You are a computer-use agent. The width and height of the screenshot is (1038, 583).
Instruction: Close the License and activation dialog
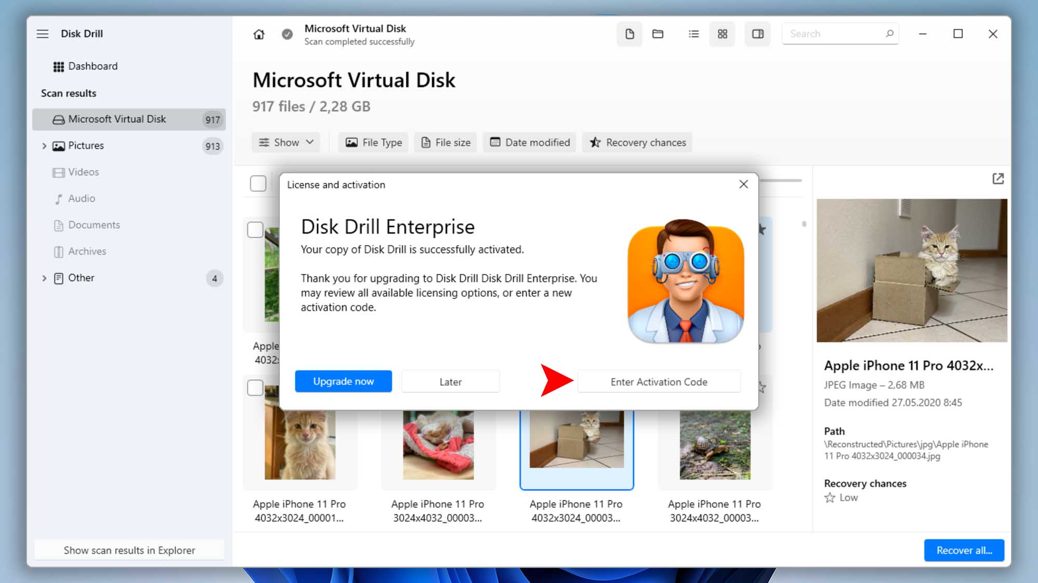tap(743, 184)
